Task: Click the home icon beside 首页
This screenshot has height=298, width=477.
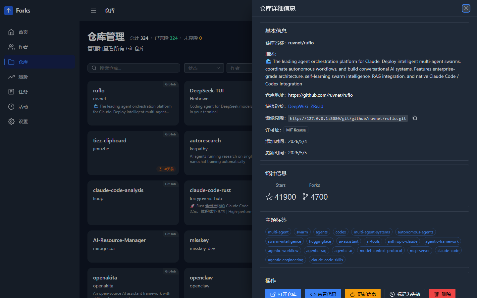Action: (x=11, y=32)
